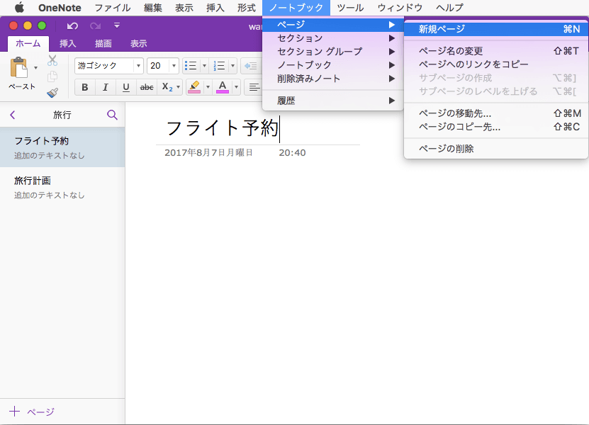Click the Undo arrow in title bar
Viewport: 589px width, 425px height.
[72, 25]
